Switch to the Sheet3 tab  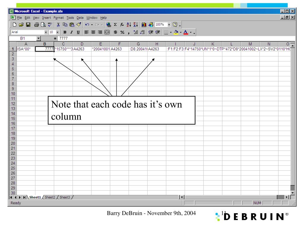(65, 197)
